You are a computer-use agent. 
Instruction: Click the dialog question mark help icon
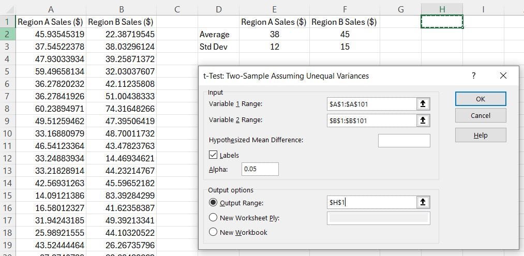point(473,76)
